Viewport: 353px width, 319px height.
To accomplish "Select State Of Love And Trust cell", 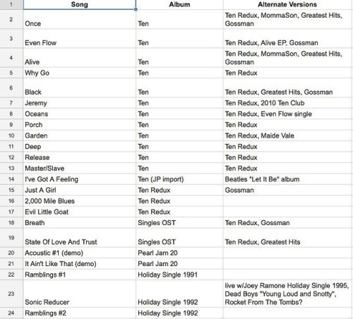I will coord(80,238).
